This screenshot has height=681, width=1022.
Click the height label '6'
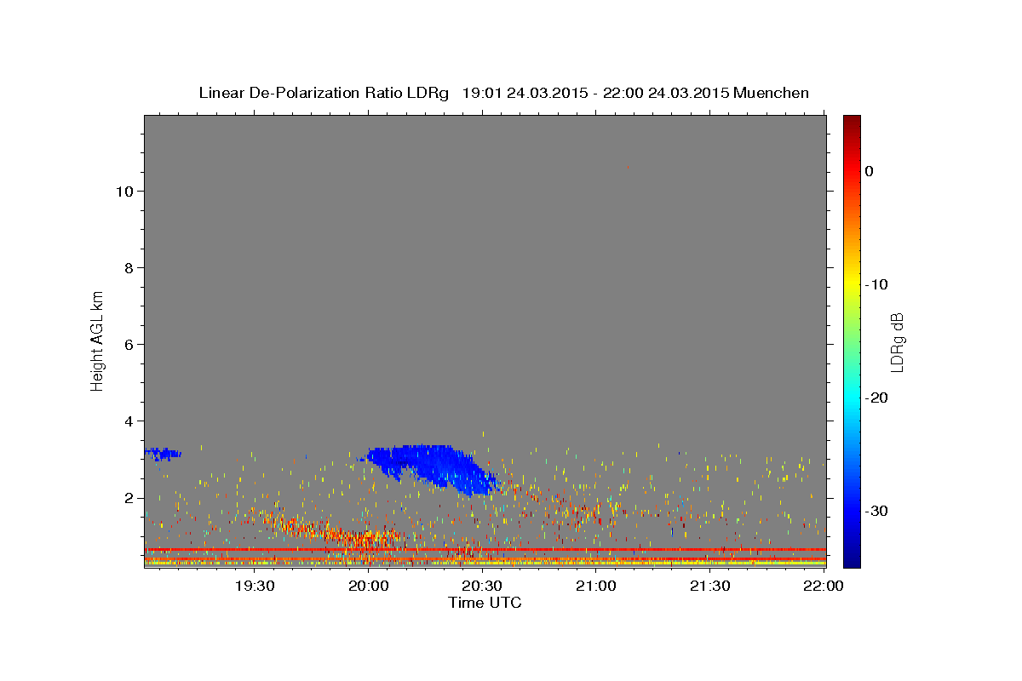coord(128,344)
